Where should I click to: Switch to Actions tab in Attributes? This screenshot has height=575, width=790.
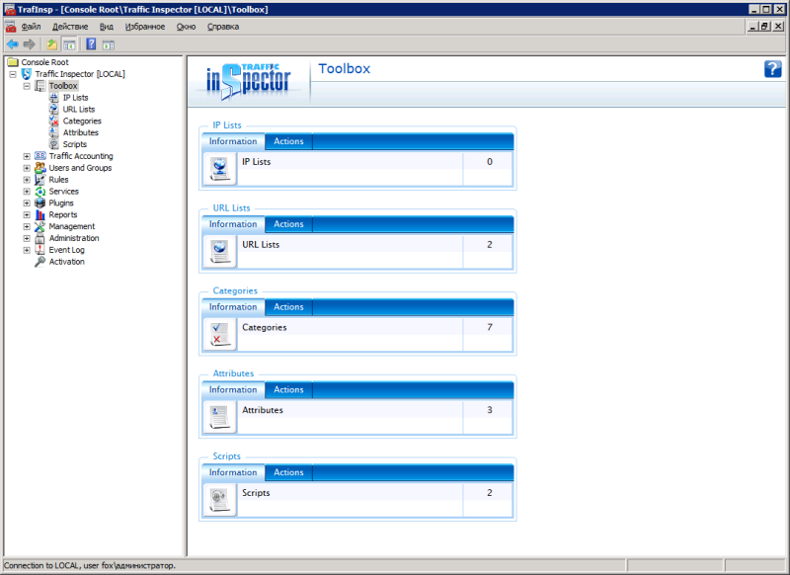[x=288, y=389]
